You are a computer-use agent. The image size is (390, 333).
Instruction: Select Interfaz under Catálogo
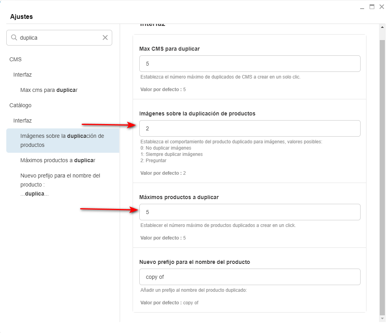(x=22, y=121)
